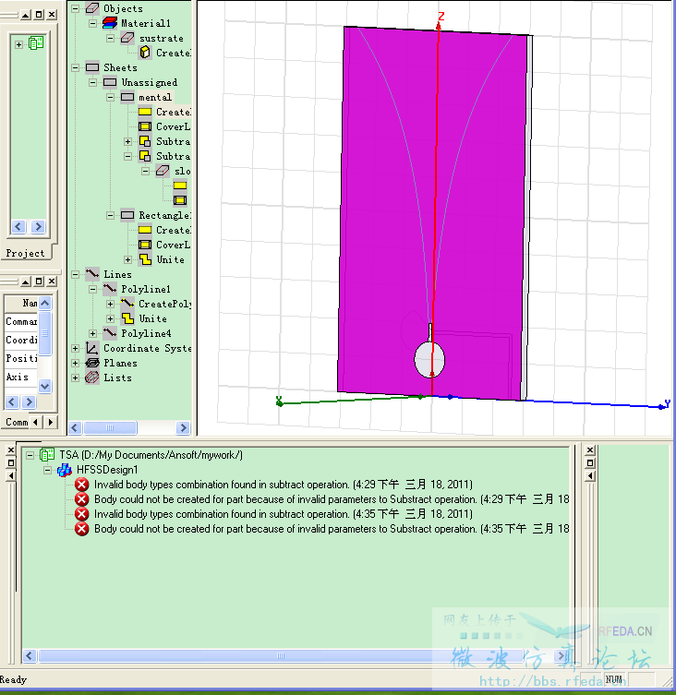Screen dimensions: 676x695
Task: Click the sustrate object icon
Action: click(x=127, y=38)
